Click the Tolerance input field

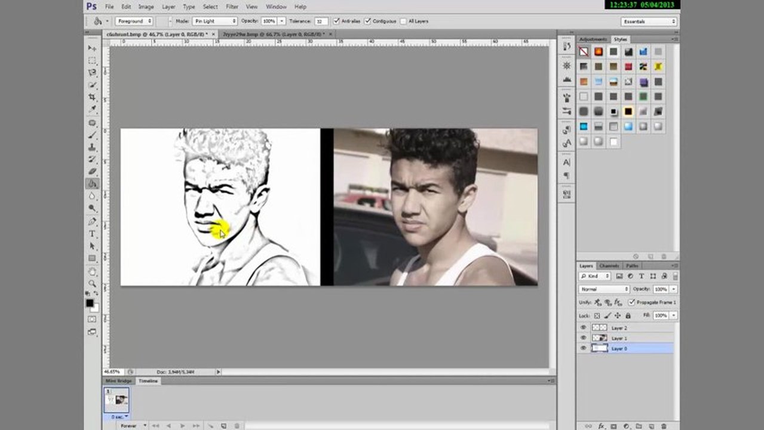click(x=321, y=21)
